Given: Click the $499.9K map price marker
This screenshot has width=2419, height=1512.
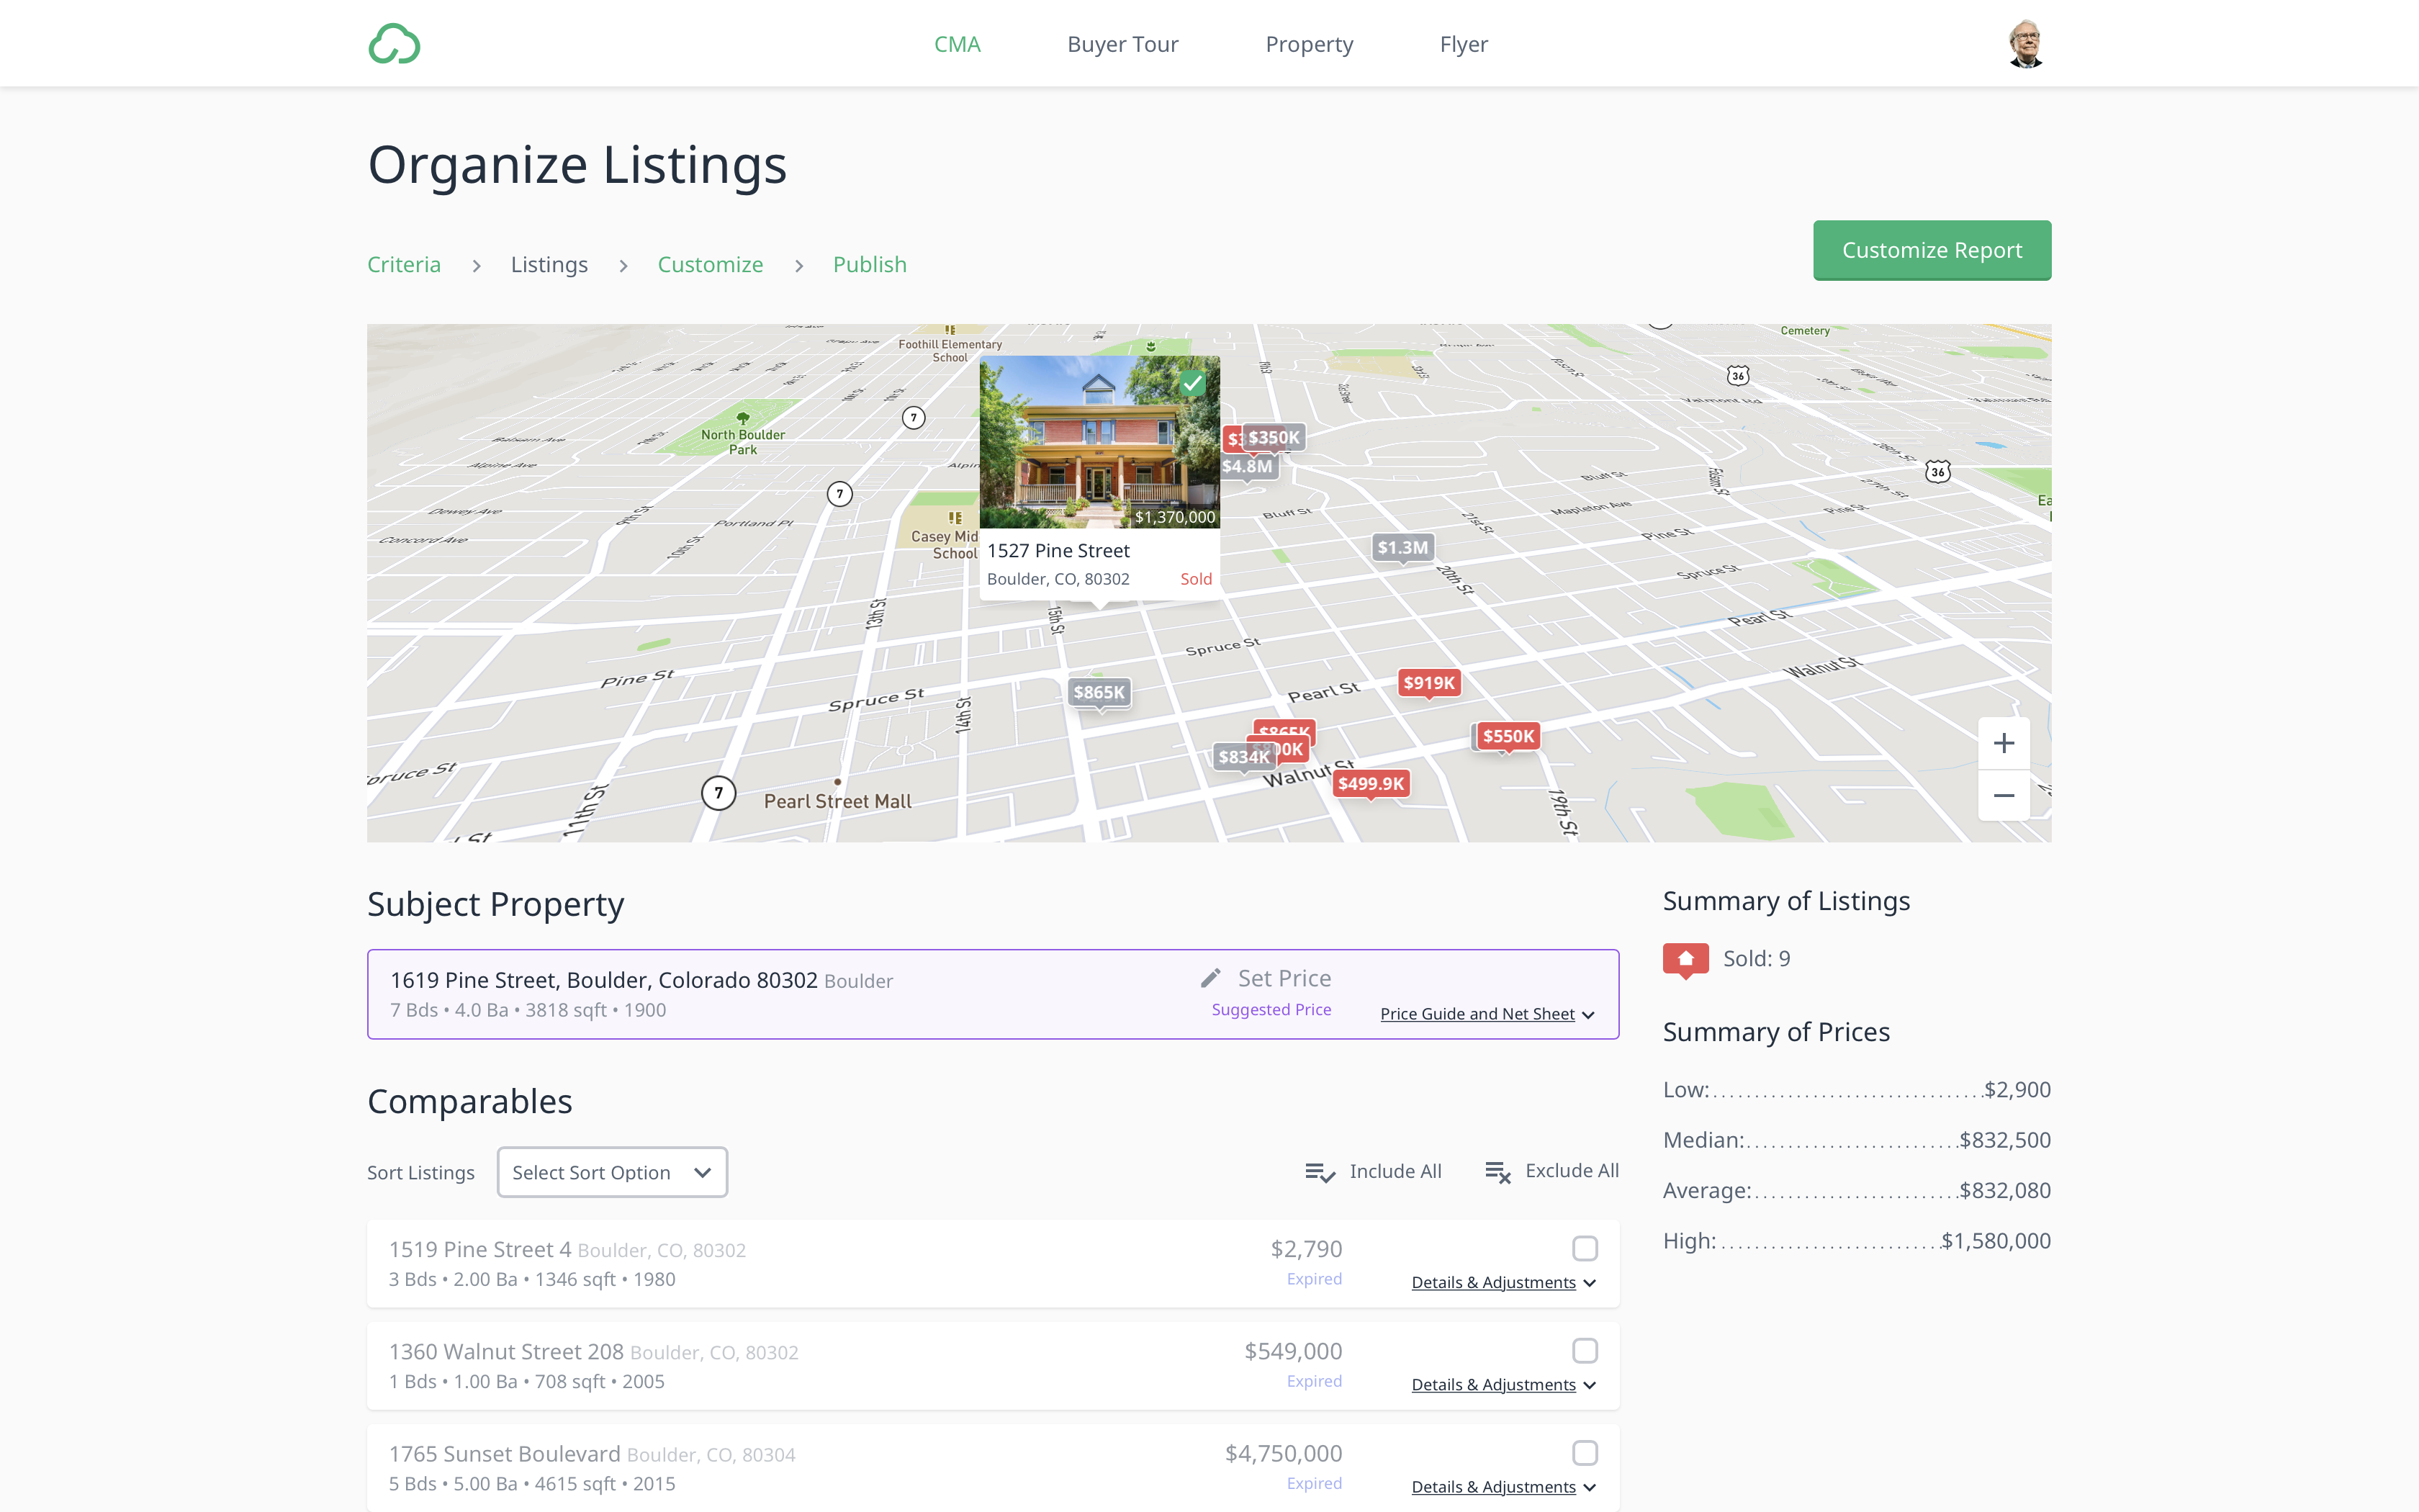Looking at the screenshot, I should point(1371,784).
